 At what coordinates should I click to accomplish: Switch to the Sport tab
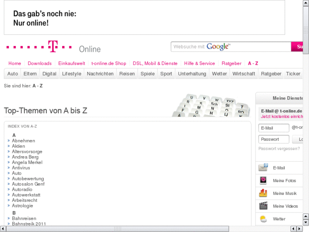coord(166,74)
